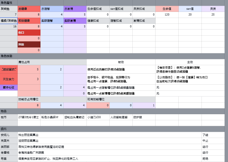Select the dark red 残肢 cell

pyautogui.click(x=29, y=44)
